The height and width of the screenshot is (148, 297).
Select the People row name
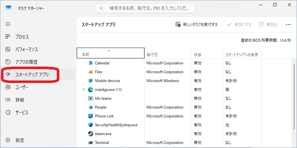tap(101, 107)
